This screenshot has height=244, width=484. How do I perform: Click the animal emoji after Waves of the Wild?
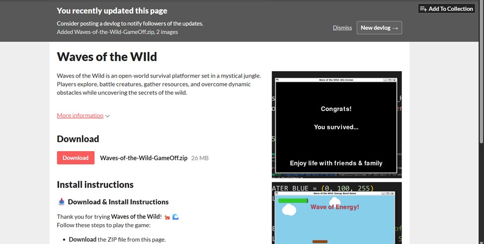167,217
